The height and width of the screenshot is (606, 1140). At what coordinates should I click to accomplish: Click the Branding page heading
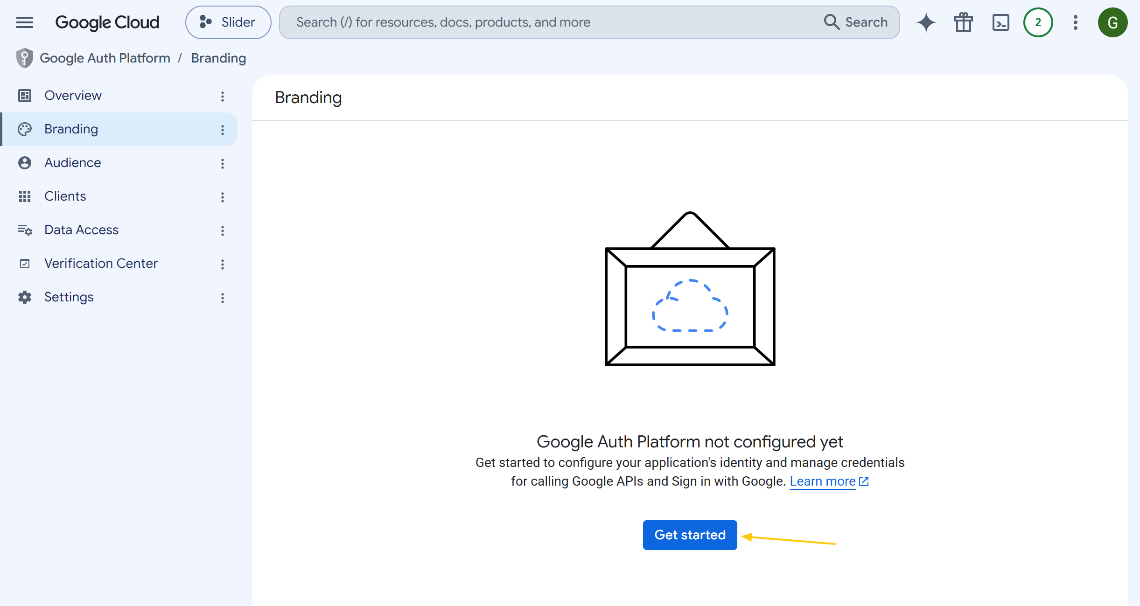(308, 98)
